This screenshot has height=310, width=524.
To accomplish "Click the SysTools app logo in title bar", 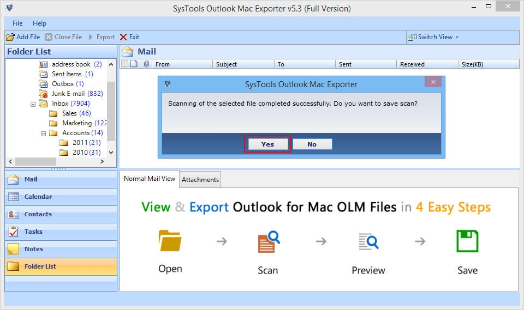I will coord(10,7).
